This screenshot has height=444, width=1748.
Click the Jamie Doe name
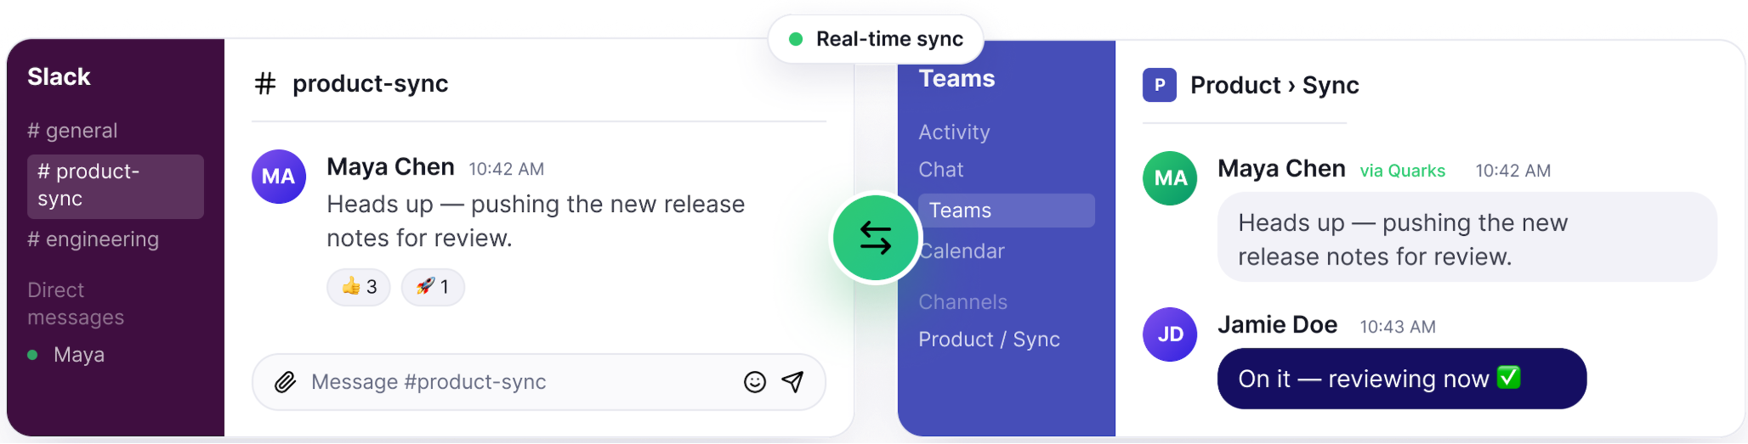(x=1277, y=325)
